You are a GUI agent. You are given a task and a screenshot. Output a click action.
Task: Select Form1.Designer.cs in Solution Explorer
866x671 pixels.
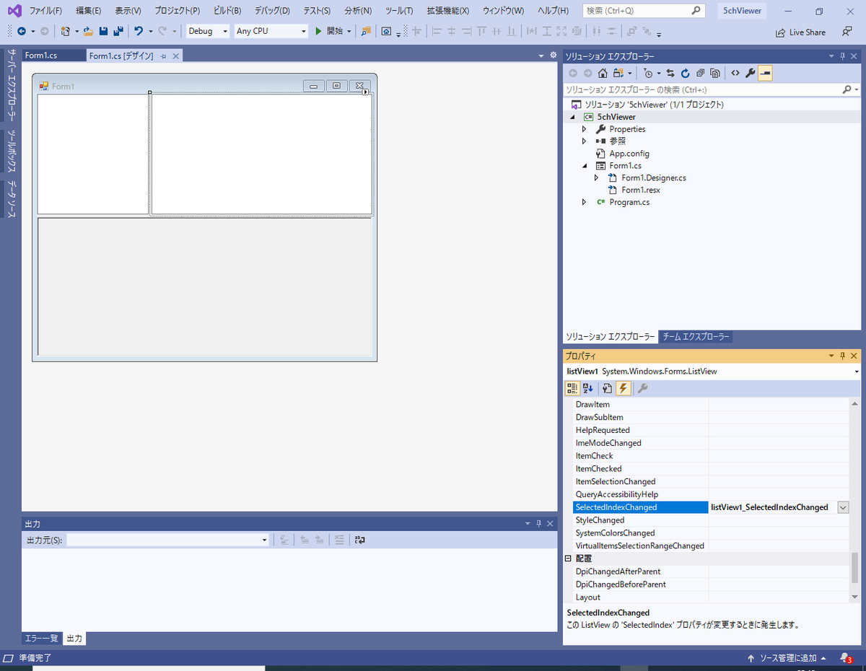[654, 177]
